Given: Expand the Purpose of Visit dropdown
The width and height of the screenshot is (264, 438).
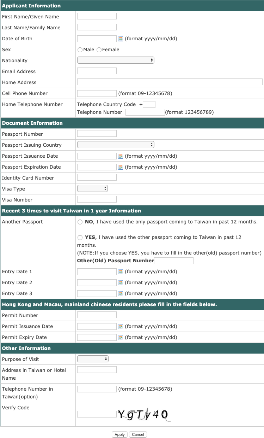Looking at the screenshot, I should (93, 359).
